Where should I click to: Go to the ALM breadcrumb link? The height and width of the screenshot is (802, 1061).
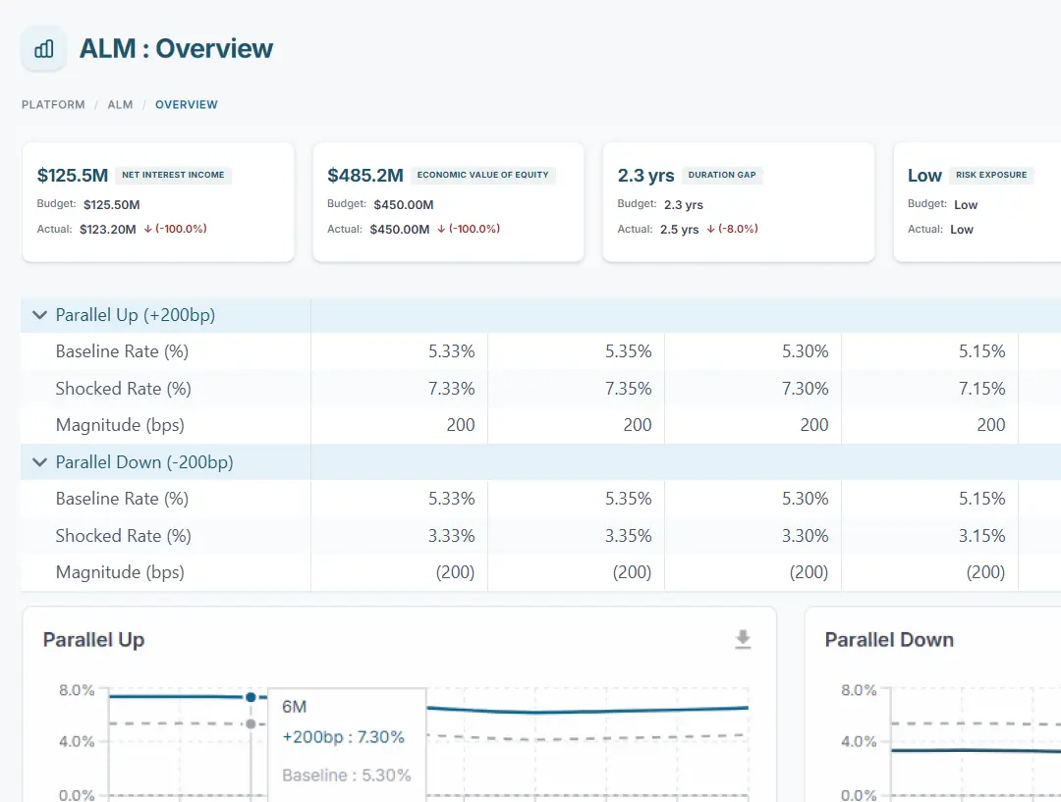coord(121,105)
